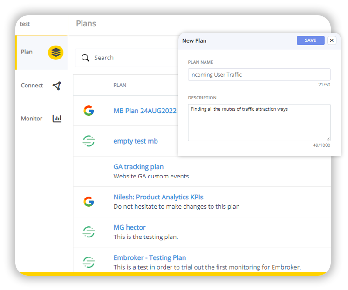Switch to the Connect sidebar tab
The image size is (348, 290).
[x=32, y=86]
